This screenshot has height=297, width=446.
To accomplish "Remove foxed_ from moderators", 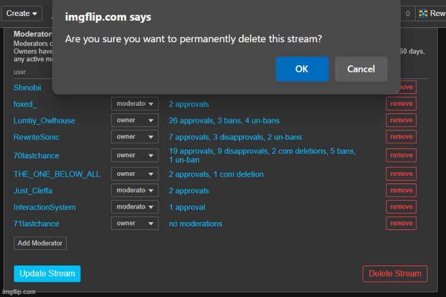I will pyautogui.click(x=401, y=104).
